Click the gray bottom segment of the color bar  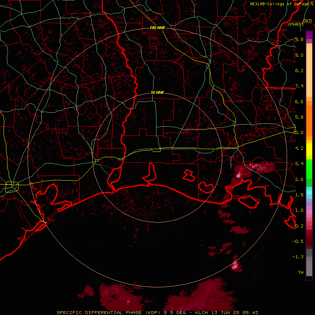(x=309, y=268)
